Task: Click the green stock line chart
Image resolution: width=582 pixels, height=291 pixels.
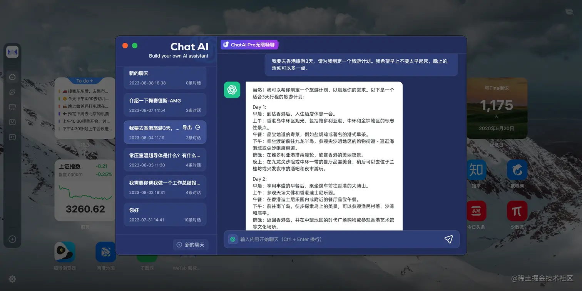Action: pyautogui.click(x=85, y=192)
